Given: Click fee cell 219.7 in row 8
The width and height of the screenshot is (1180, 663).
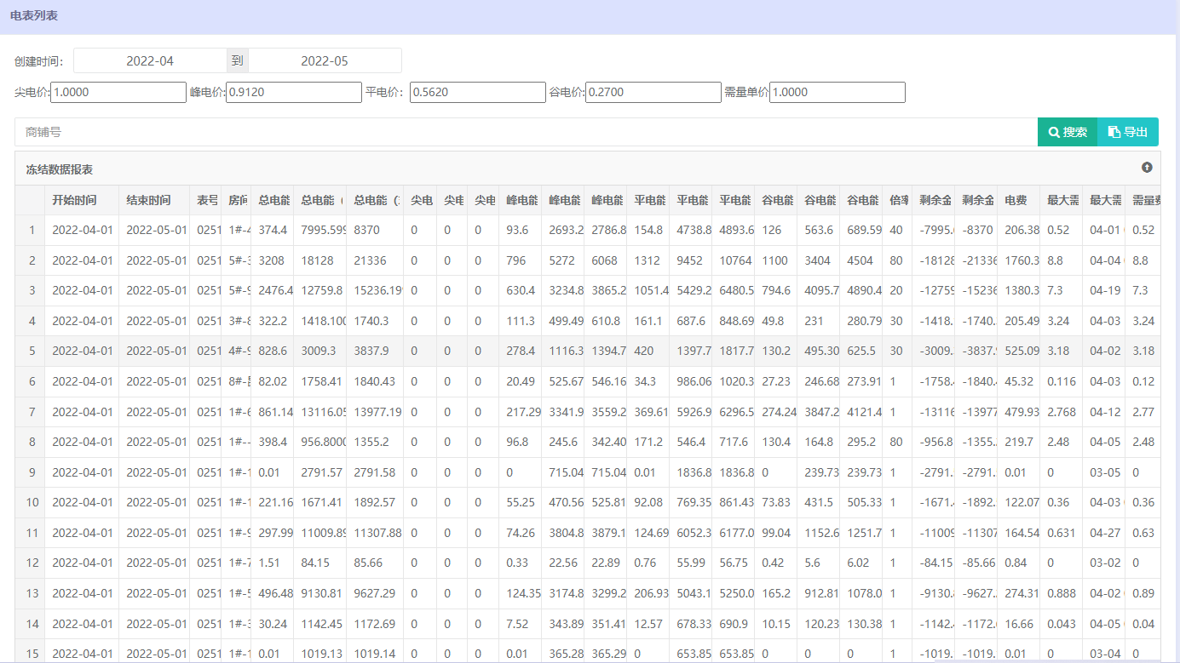Looking at the screenshot, I should [1018, 442].
